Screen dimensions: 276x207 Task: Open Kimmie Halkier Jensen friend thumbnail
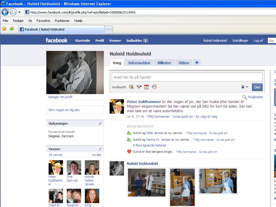92,167
